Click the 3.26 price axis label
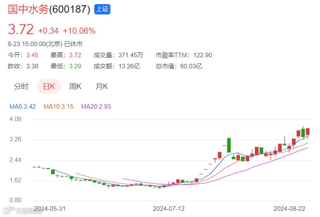Image resolution: width=320 pixels, height=217 pixels. tap(15, 139)
